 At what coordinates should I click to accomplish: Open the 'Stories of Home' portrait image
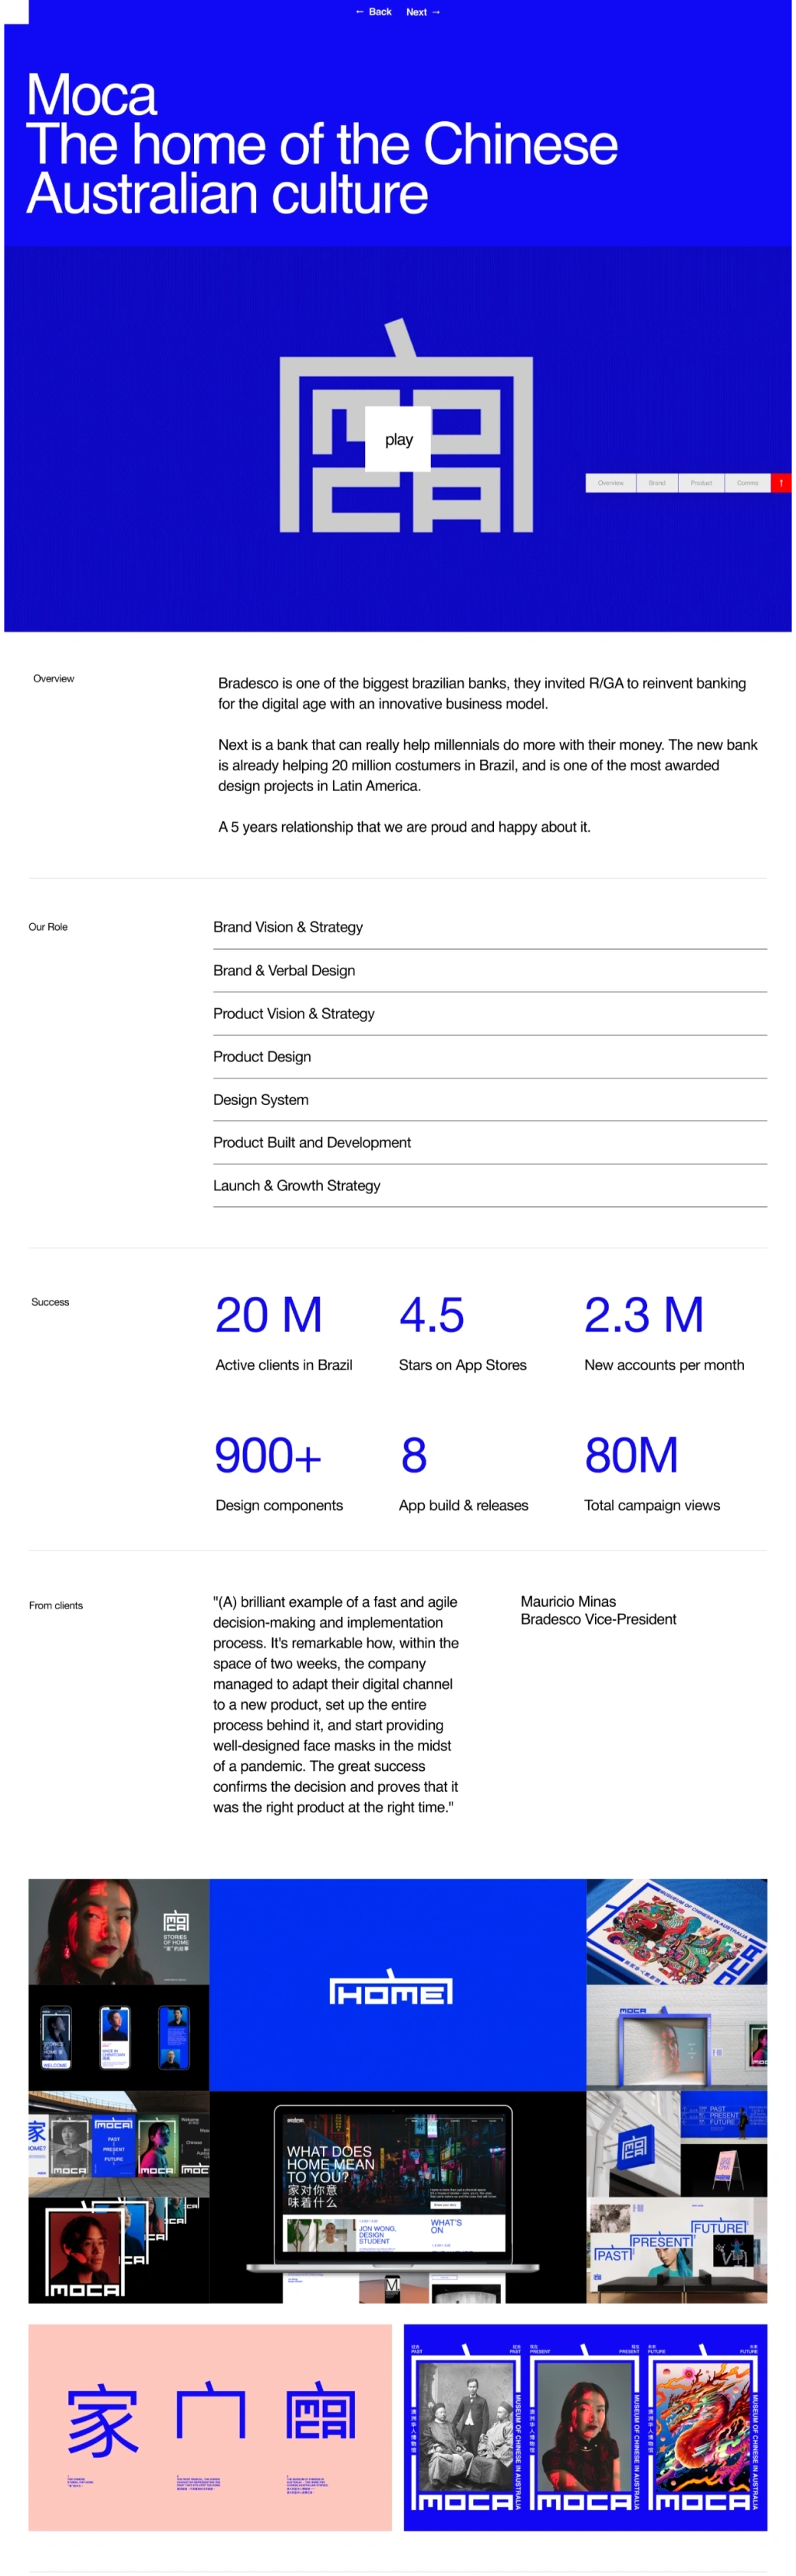[119, 1931]
